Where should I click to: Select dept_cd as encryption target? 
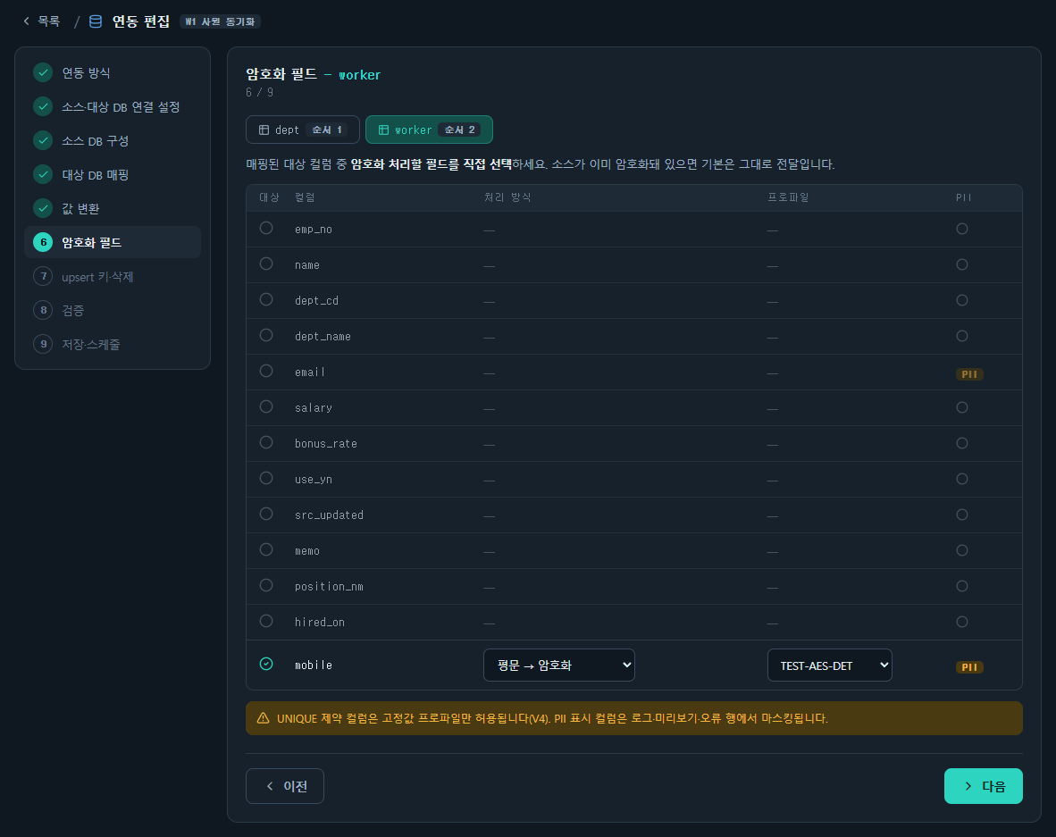point(266,299)
